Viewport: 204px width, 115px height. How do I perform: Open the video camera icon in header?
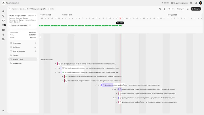pos(191,3)
